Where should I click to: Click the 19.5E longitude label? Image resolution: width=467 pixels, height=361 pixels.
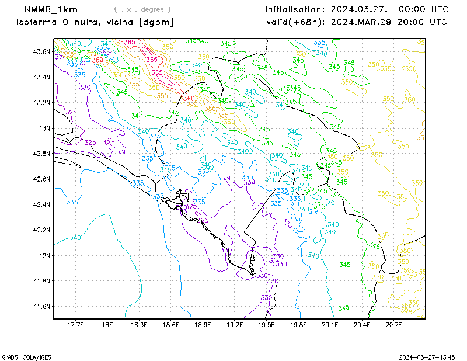pyautogui.click(x=267, y=325)
